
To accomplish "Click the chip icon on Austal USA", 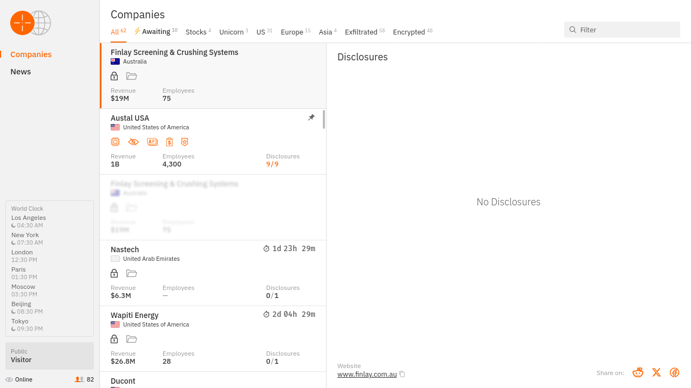I will [x=115, y=142].
